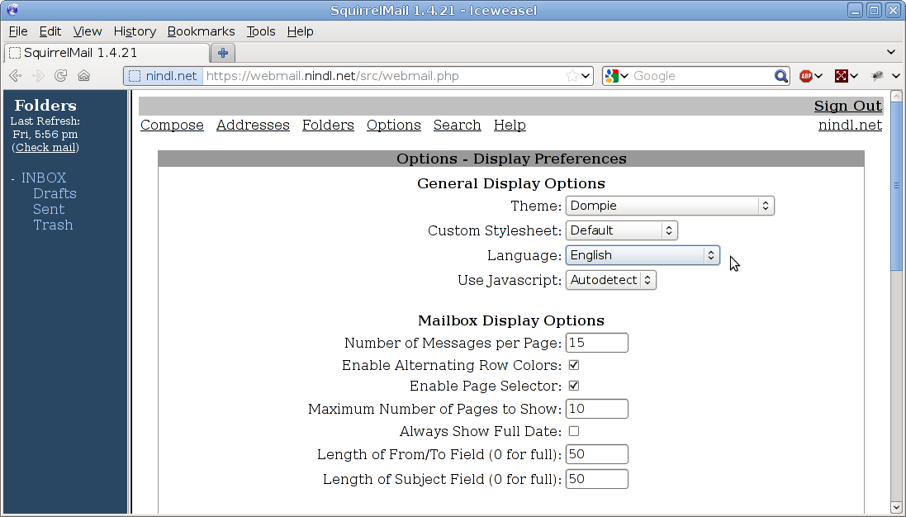Screen dimensions: 906x517
Task: Open the Bookmarks menu
Action: pyautogui.click(x=201, y=31)
